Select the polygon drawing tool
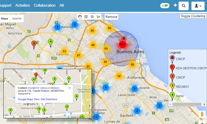The width and height of the screenshot is (207, 124). coord(98,17)
